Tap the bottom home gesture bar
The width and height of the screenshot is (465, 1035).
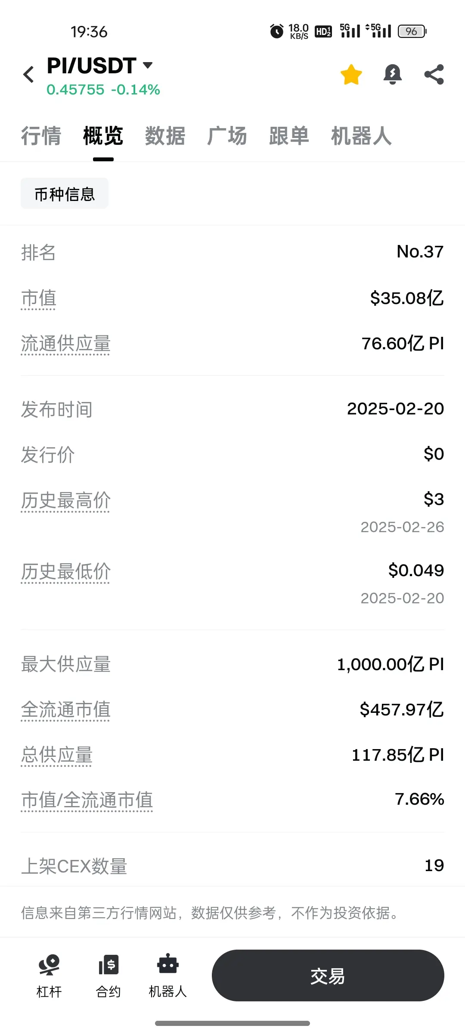coord(232,1023)
